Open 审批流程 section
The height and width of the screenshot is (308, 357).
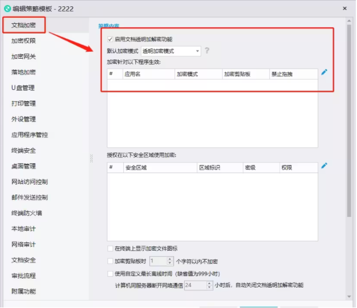point(24,276)
